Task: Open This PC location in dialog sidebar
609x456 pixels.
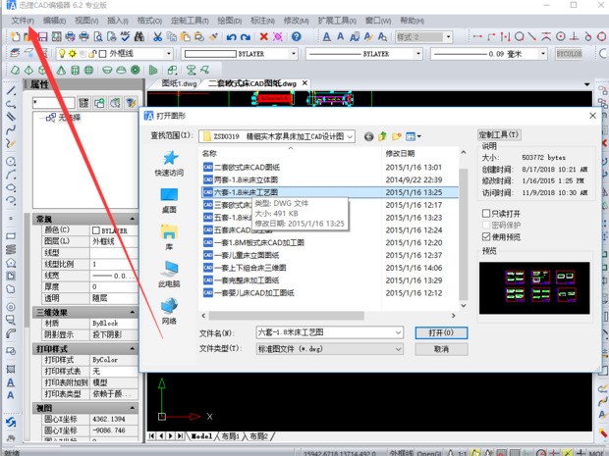Action: coord(169,275)
